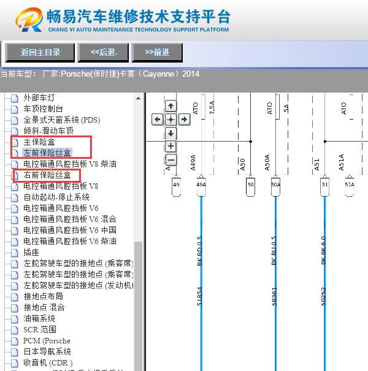
Task: Select 日本导航系统 tree entry
Action: tap(47, 351)
